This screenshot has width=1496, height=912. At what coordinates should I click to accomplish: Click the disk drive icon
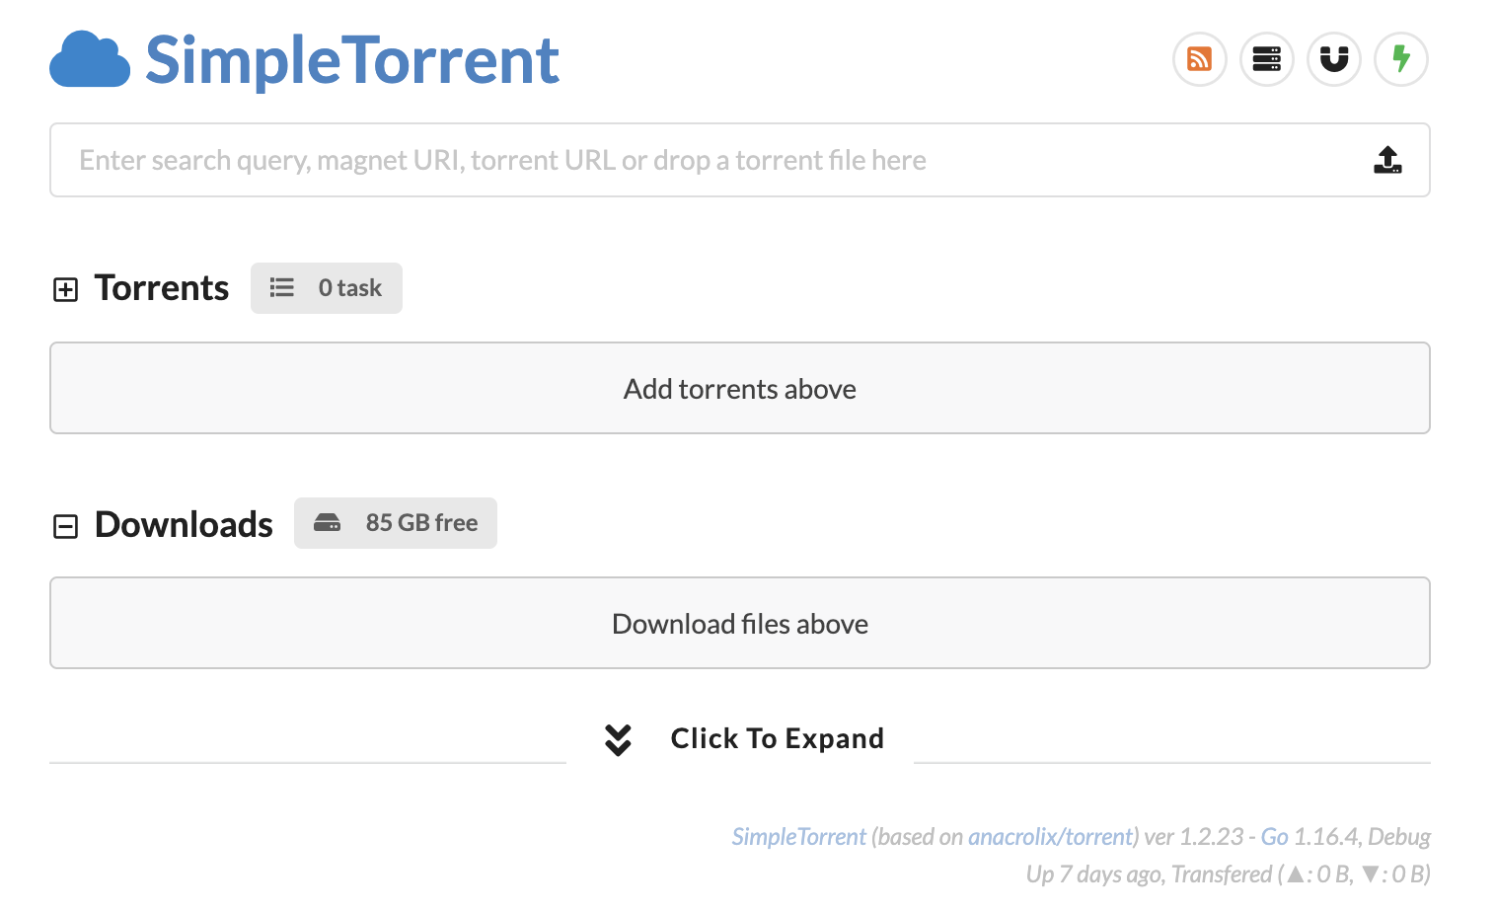pyautogui.click(x=327, y=523)
